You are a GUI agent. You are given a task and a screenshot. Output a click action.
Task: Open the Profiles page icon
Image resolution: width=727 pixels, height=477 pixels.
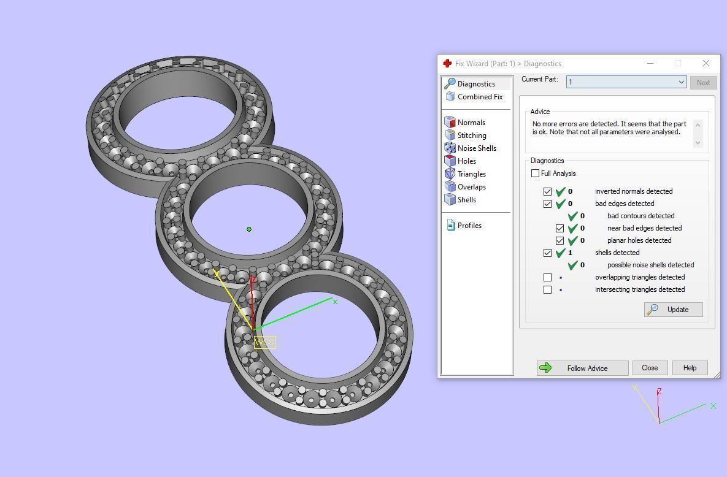click(450, 225)
